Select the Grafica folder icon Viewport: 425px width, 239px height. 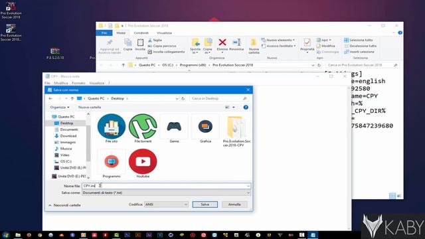pos(205,126)
